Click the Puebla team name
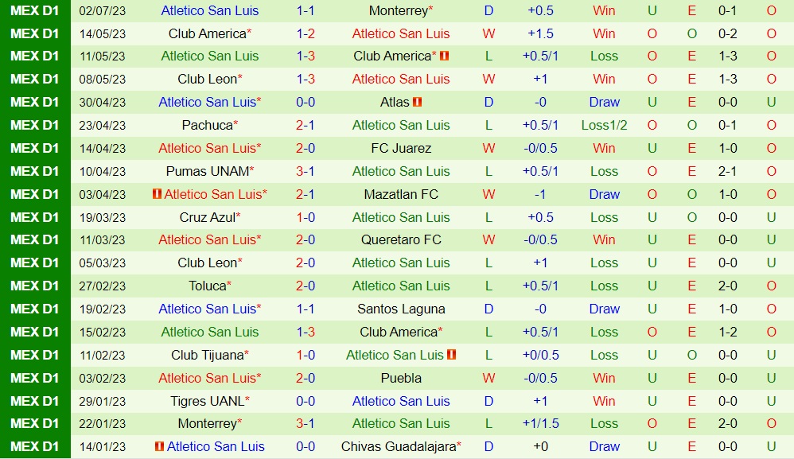The width and height of the screenshot is (794, 459). (401, 378)
